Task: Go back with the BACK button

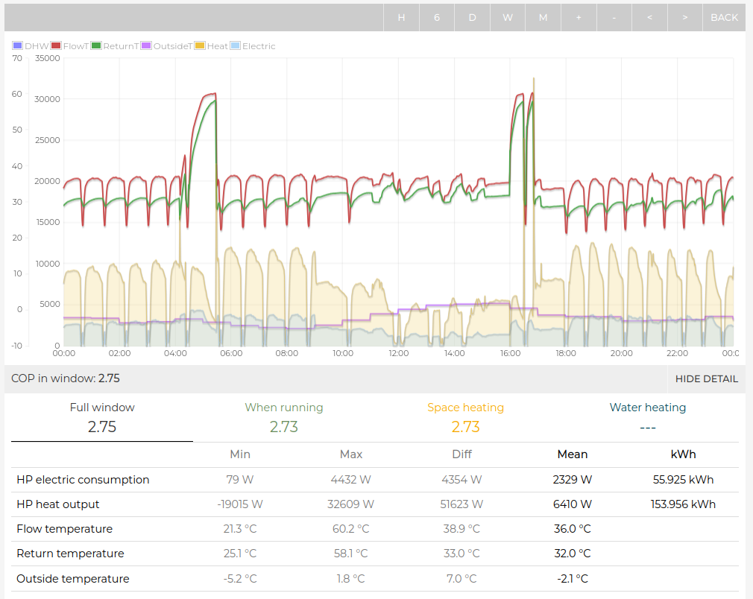Action: [724, 17]
